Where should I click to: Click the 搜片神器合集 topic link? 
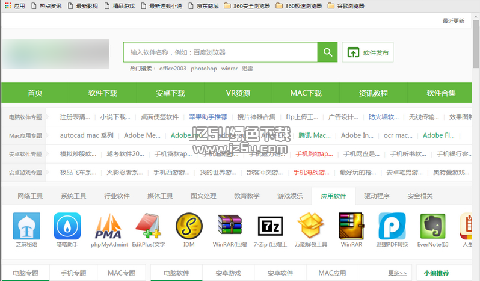point(256,117)
